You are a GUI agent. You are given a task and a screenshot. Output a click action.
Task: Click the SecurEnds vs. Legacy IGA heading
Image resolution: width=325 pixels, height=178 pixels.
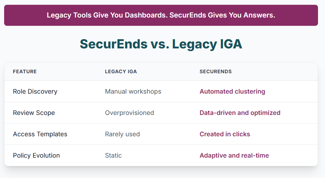(x=161, y=44)
